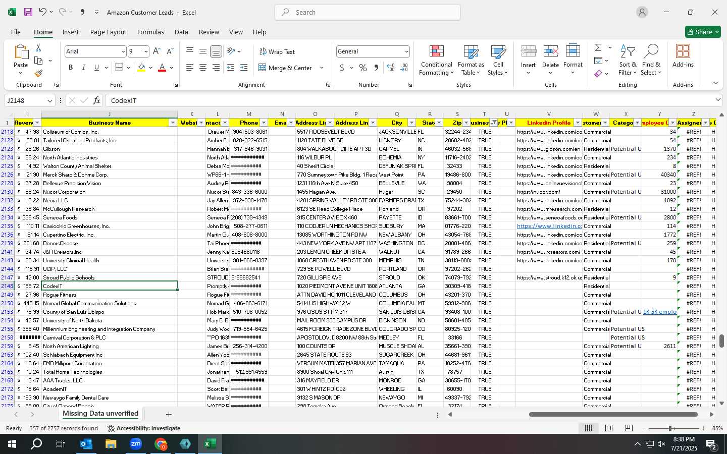Viewport: 727px width, 454px height.
Task: Open Find & Select
Action: tap(651, 60)
